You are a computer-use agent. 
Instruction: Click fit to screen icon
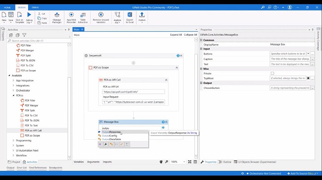(190, 162)
